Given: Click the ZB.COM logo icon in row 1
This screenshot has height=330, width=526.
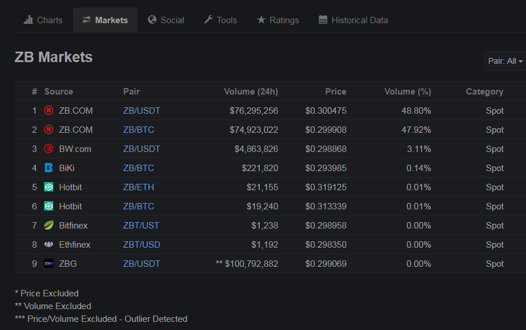Looking at the screenshot, I should pos(49,110).
